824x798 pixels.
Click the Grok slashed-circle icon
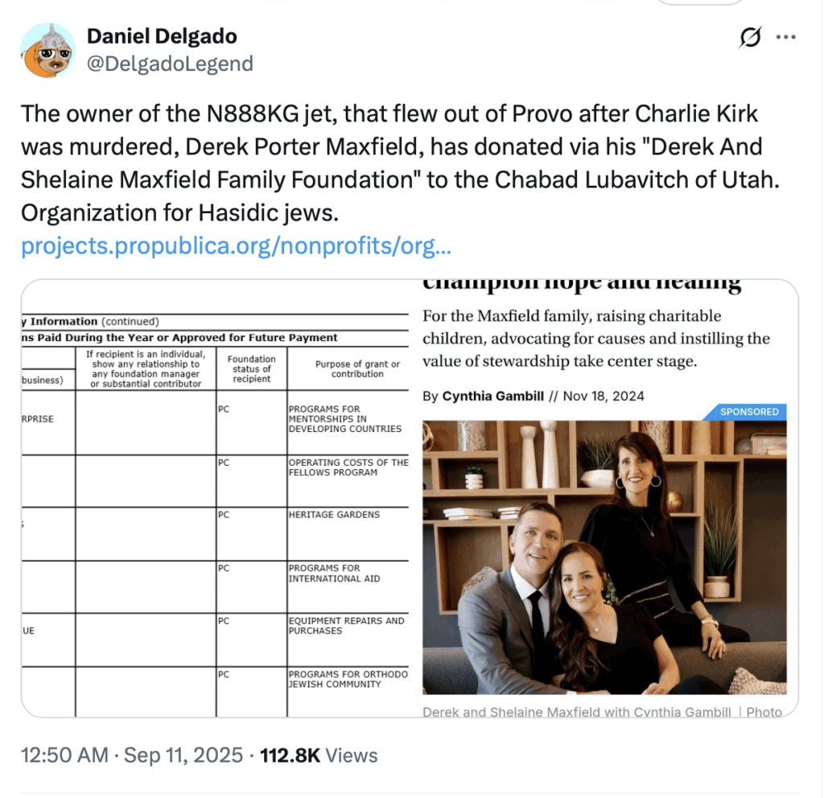pyautogui.click(x=750, y=38)
